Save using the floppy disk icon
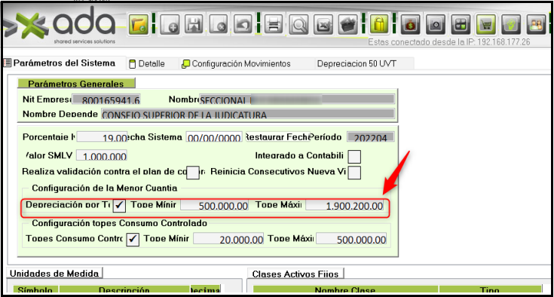Screen dimensions: 554x297 coord(194,24)
